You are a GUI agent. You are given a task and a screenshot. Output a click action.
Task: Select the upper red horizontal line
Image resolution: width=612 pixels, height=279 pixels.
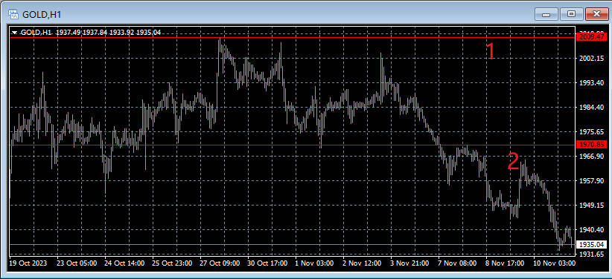pyautogui.click(x=293, y=37)
